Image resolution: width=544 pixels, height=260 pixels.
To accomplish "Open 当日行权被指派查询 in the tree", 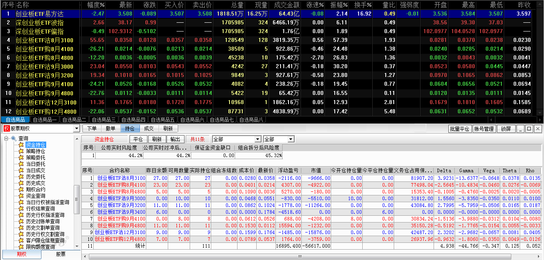I will click(47, 202).
